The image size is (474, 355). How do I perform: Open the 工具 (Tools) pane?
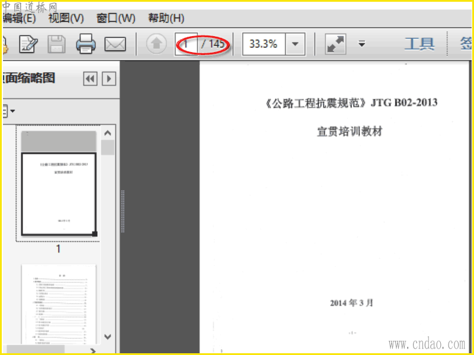pyautogui.click(x=419, y=44)
